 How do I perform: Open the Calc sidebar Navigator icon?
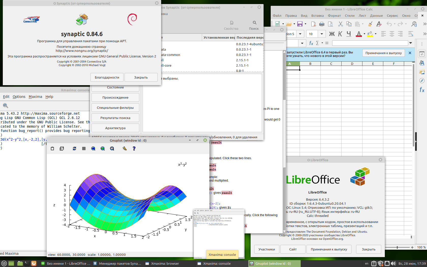pyautogui.click(x=422, y=81)
